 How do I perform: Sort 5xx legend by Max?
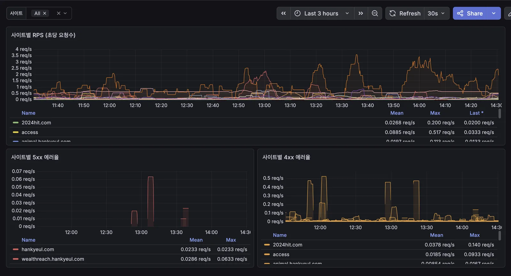coord(231,240)
